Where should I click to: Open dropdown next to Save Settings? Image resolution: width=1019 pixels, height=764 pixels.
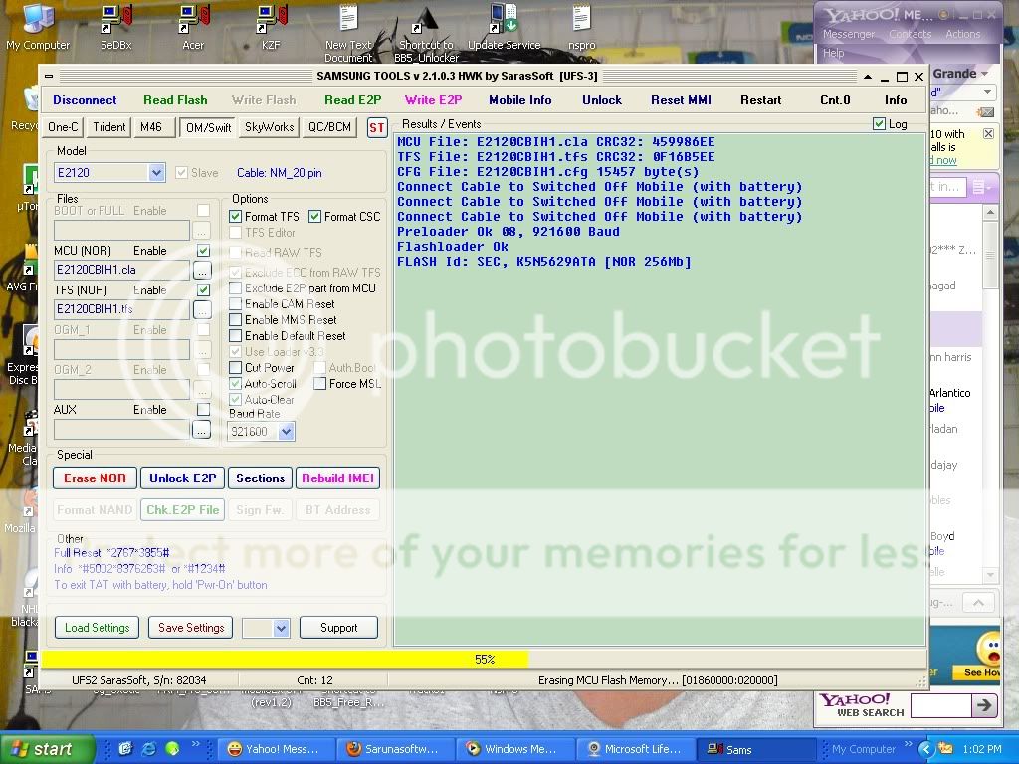281,628
